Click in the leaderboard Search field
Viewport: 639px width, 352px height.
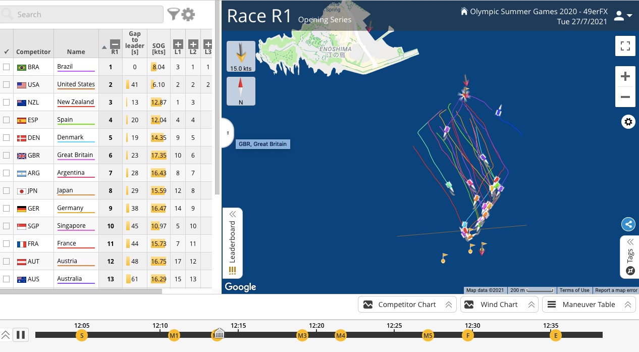[x=82, y=14]
